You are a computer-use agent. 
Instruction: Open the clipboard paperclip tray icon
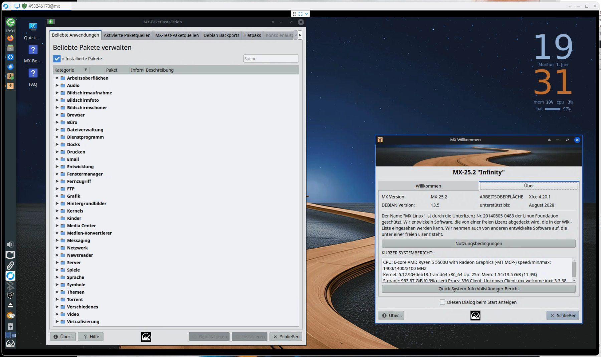[x=10, y=266]
